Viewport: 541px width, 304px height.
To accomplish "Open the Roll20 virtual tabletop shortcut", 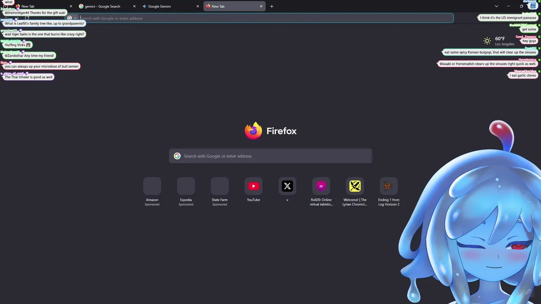I will click(321, 192).
